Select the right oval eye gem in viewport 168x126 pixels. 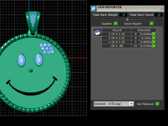coord(39,59)
